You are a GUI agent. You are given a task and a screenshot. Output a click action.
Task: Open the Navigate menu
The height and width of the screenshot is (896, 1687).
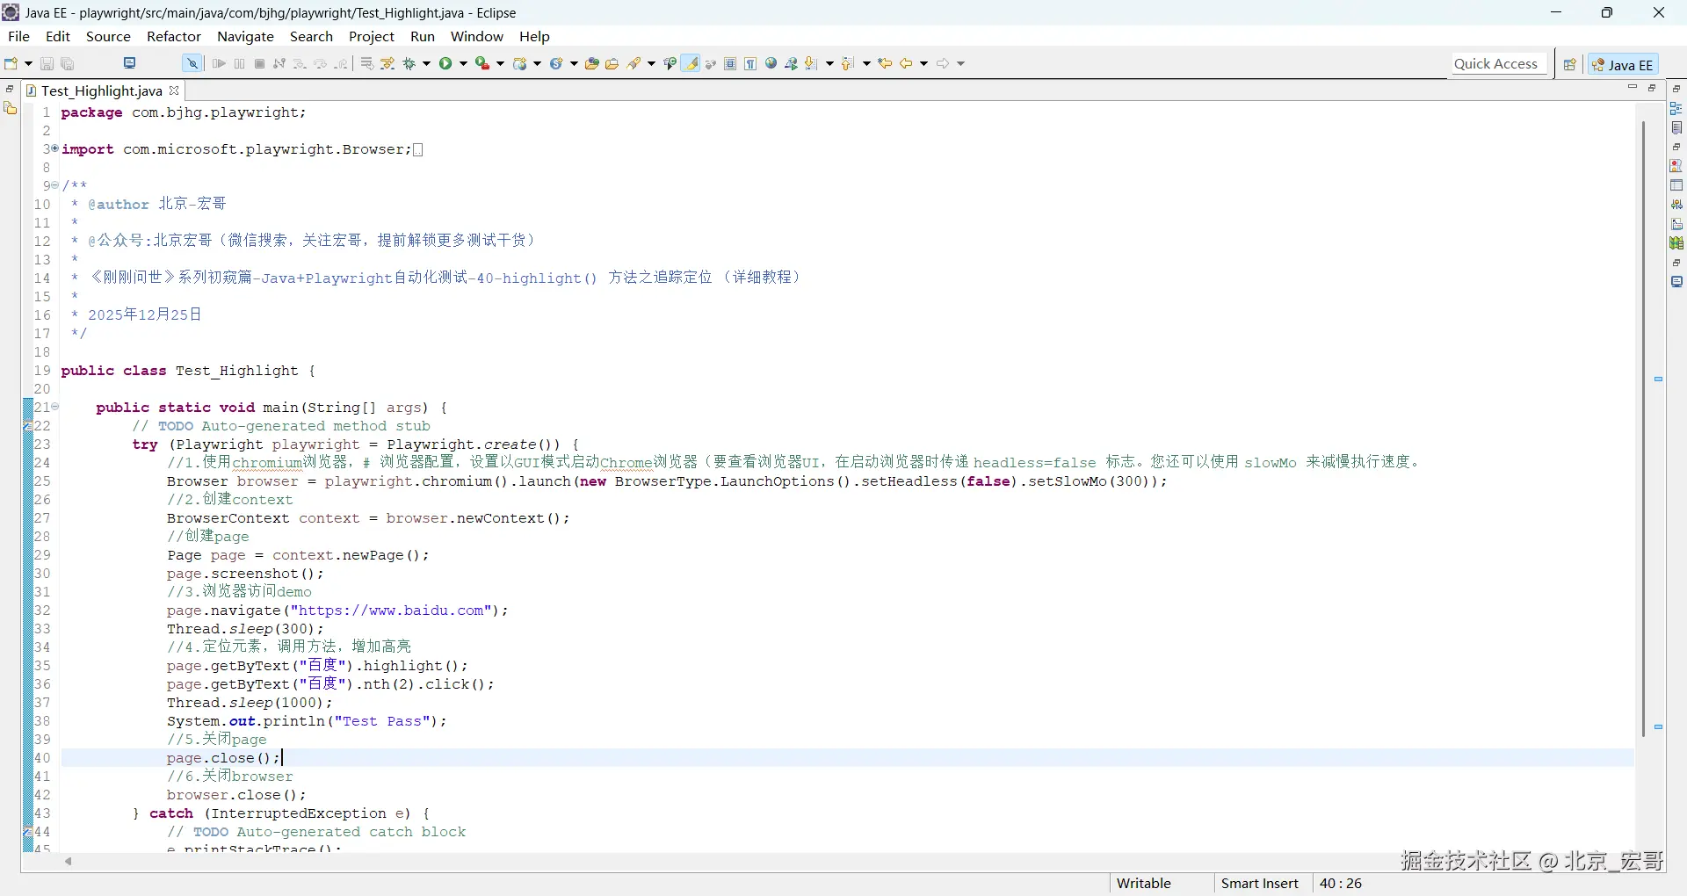coord(245,36)
